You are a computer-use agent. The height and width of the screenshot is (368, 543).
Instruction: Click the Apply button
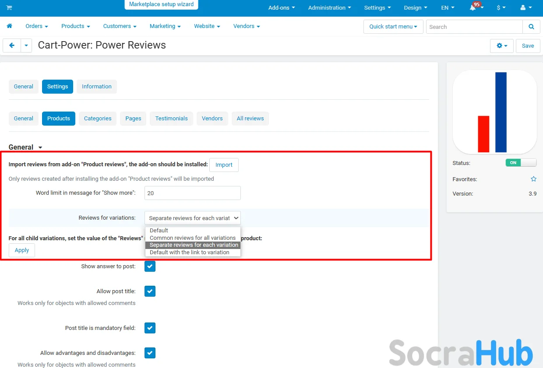point(22,250)
